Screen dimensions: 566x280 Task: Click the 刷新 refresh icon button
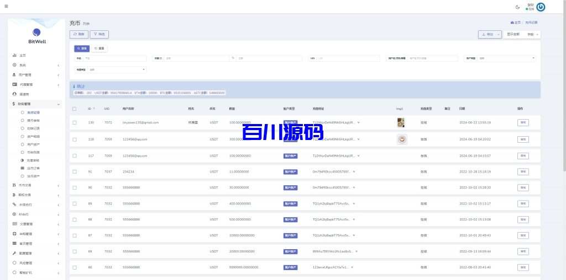[x=78, y=34]
